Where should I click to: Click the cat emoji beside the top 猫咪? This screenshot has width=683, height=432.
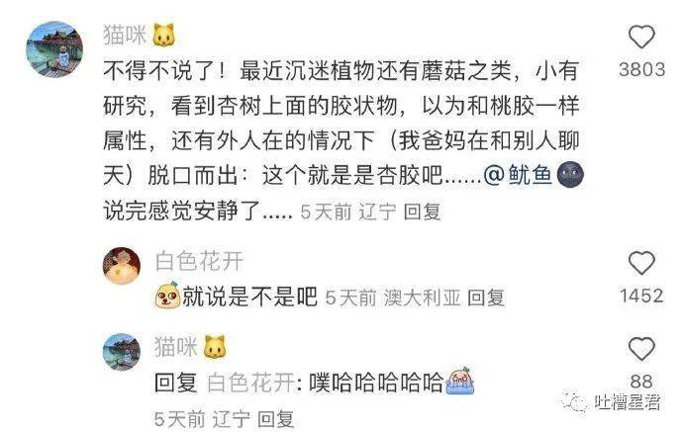[163, 35]
